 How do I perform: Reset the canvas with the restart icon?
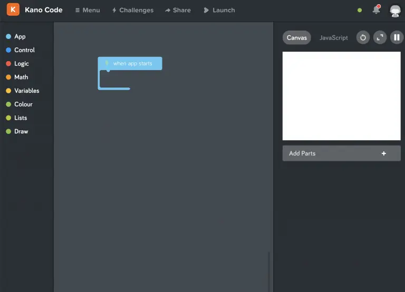[363, 37]
